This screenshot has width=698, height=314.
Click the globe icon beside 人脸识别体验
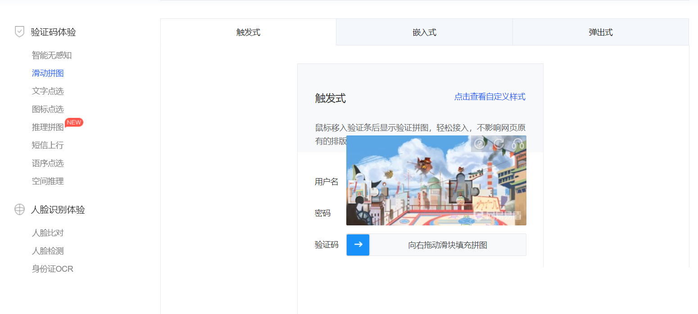pyautogui.click(x=19, y=210)
